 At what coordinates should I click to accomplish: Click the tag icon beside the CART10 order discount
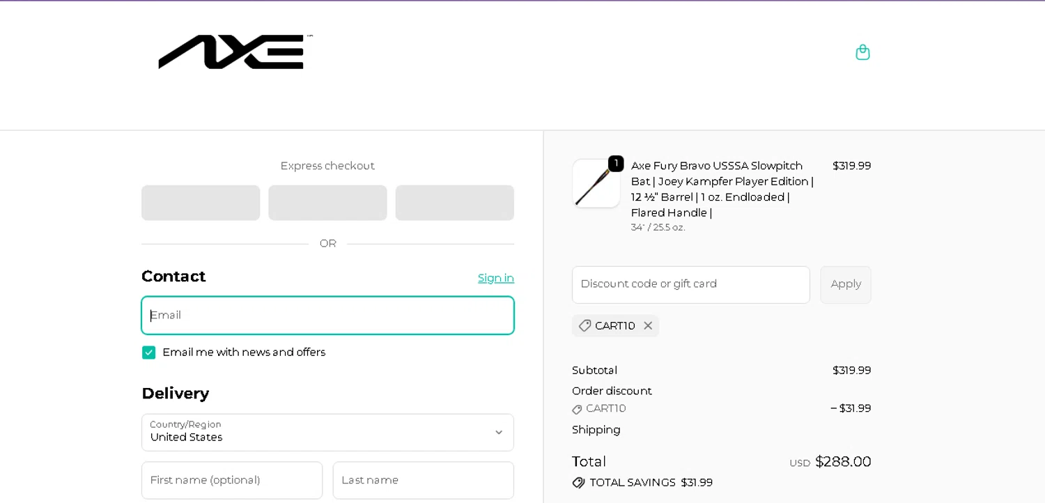577,409
